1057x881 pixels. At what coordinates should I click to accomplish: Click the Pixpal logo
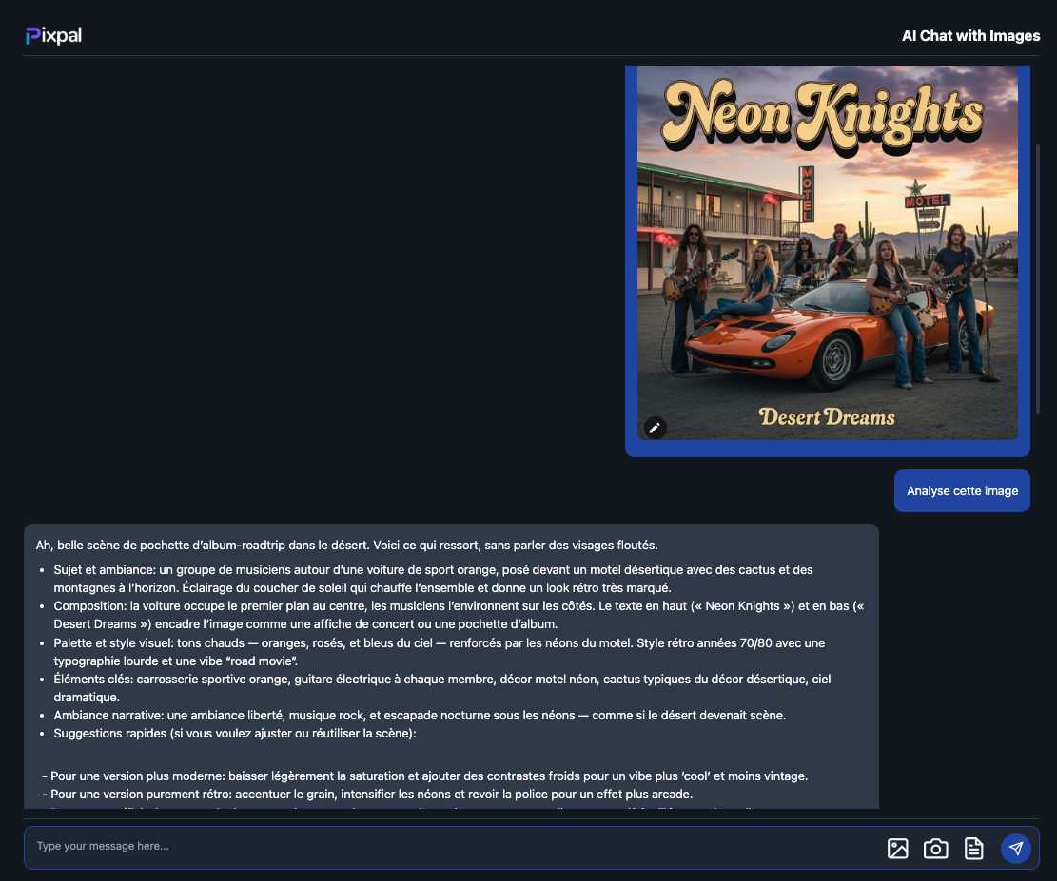pos(54,36)
